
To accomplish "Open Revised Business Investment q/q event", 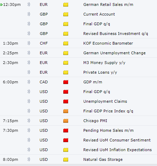I will pos(116,34).
